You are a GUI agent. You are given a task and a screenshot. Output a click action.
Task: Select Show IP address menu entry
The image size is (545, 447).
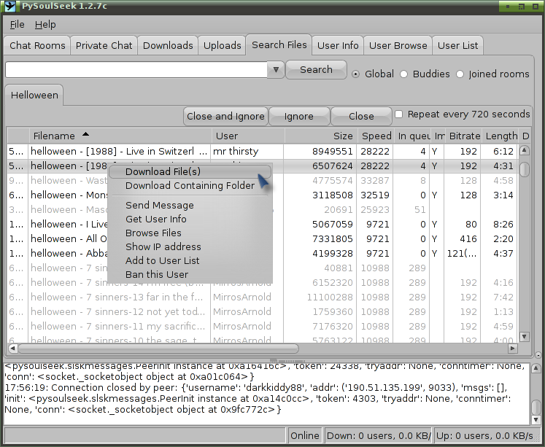pyautogui.click(x=190, y=247)
